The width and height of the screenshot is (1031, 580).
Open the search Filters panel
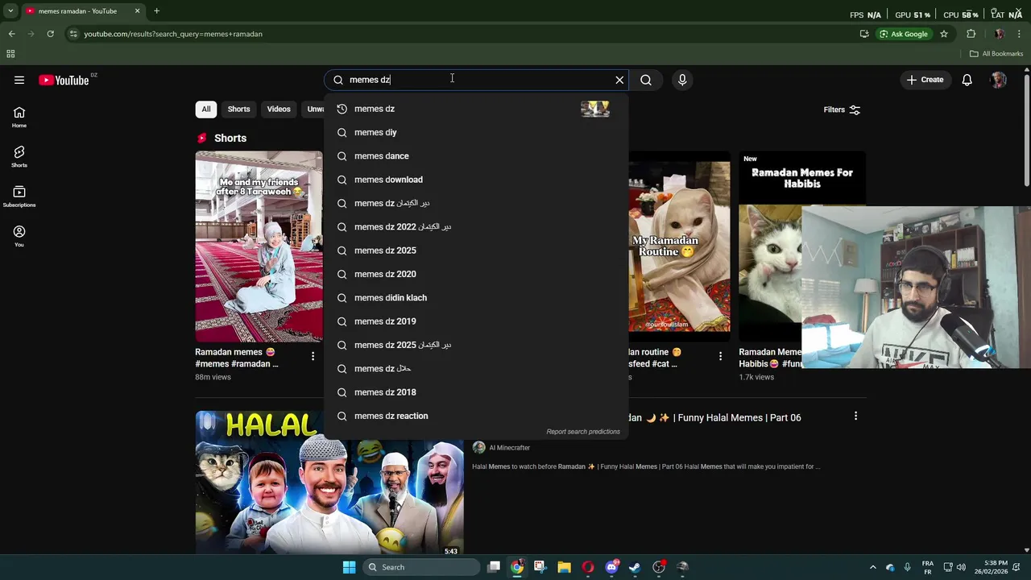point(842,110)
